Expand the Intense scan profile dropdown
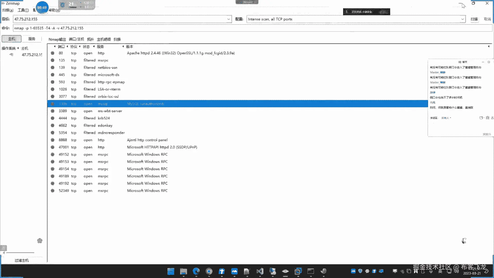Screen dimensions: 494x278 point(462,19)
